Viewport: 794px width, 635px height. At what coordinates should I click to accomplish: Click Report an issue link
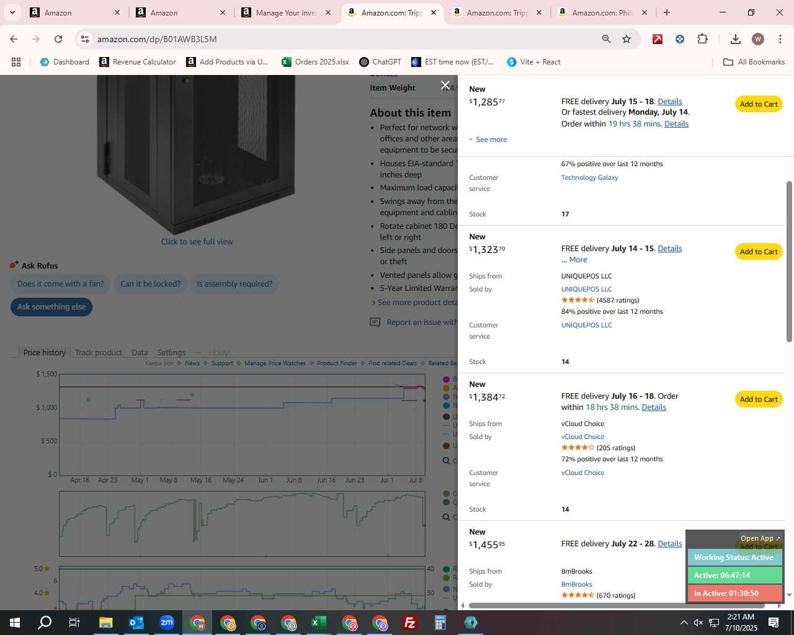[422, 322]
